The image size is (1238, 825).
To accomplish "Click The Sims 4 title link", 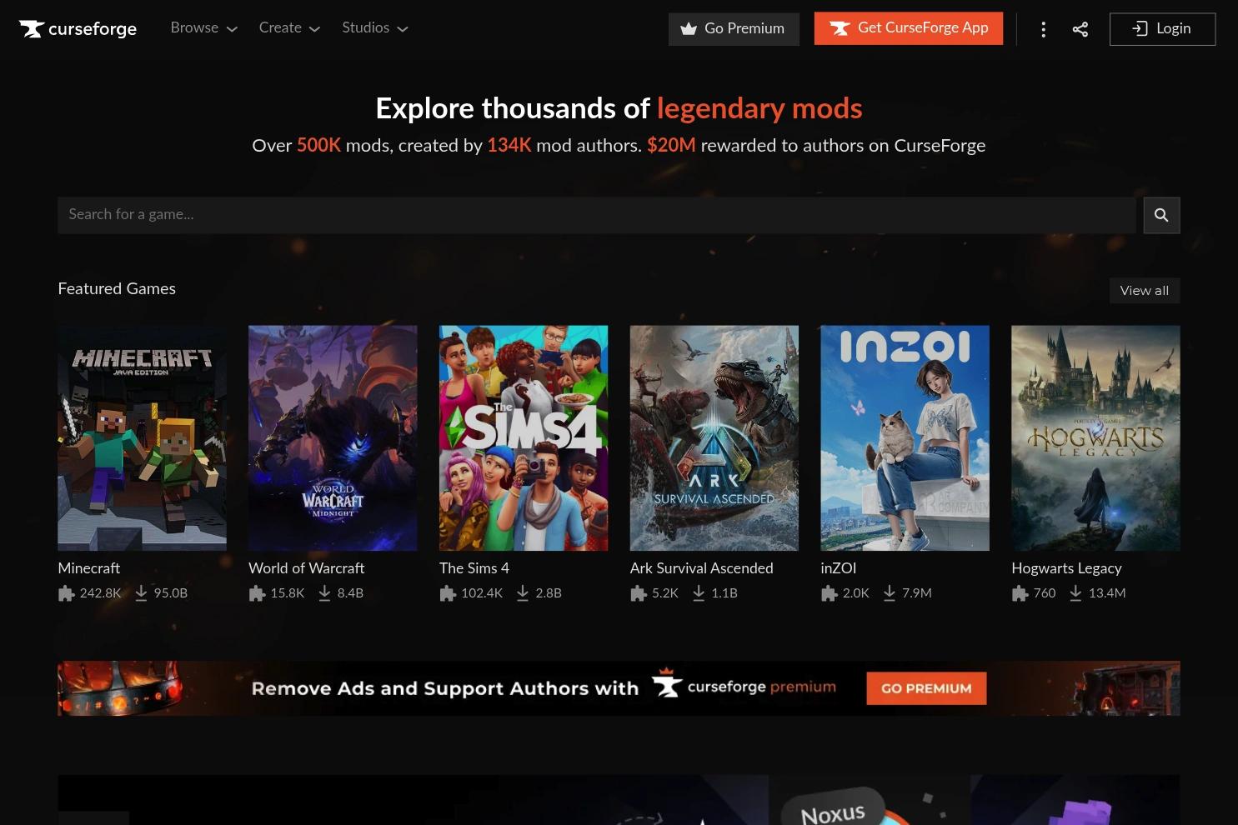I will pos(474,568).
